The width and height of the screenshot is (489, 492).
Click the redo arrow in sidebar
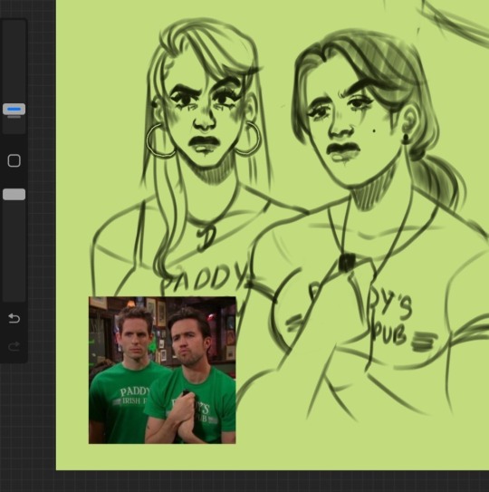(x=14, y=346)
